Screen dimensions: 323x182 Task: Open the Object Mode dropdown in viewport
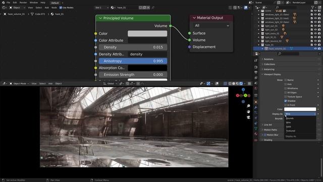pyautogui.click(x=19, y=83)
